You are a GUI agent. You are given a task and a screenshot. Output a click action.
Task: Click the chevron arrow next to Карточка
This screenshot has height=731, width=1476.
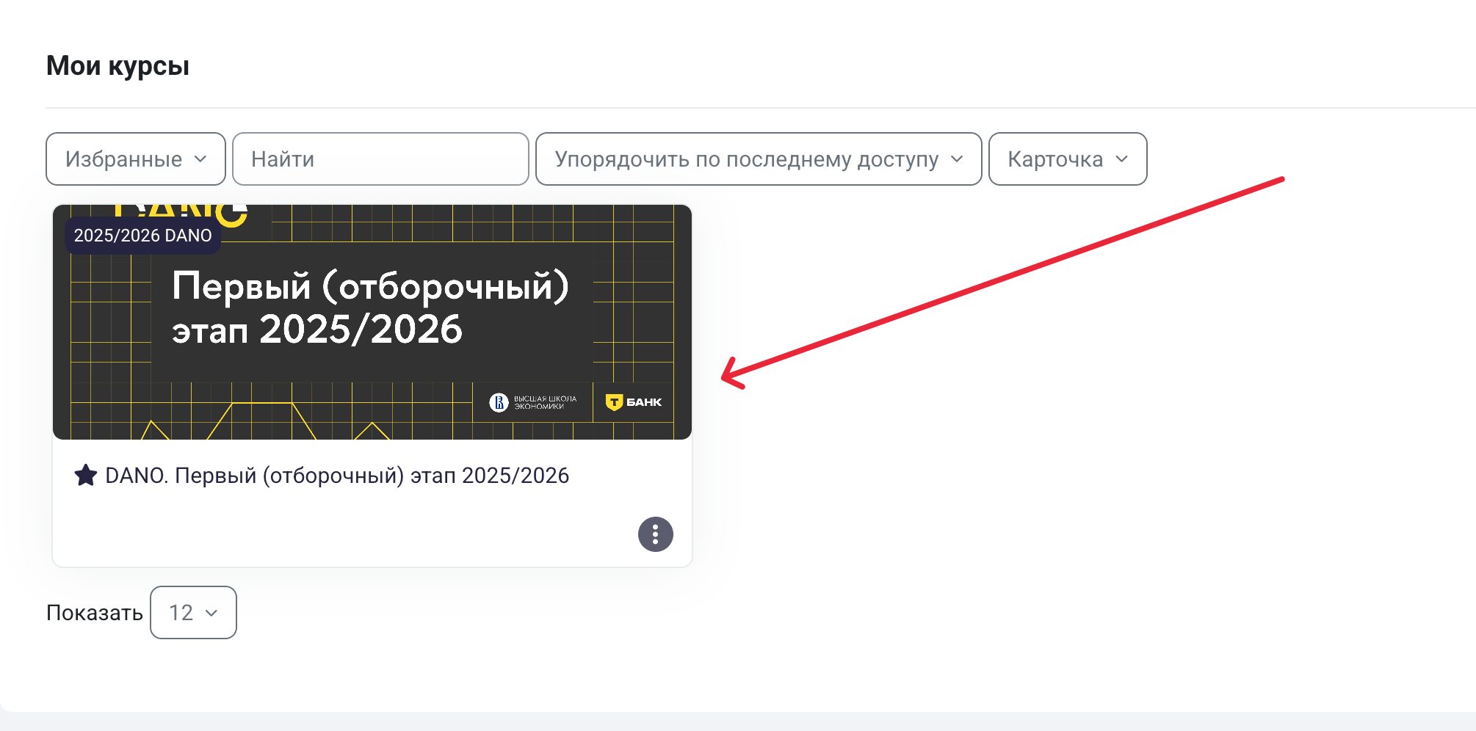[1121, 159]
